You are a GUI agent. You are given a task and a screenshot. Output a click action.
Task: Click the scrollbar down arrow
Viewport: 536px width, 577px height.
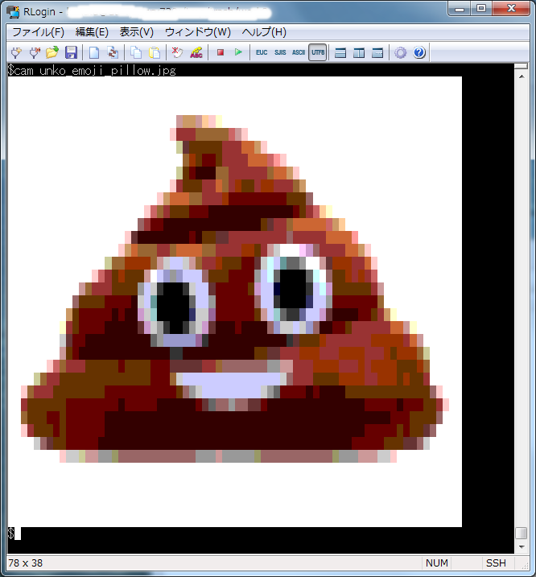tap(522, 547)
